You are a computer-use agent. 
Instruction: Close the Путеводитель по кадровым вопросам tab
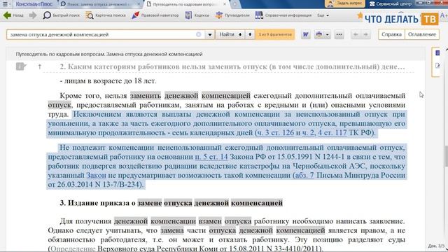[x=225, y=4]
